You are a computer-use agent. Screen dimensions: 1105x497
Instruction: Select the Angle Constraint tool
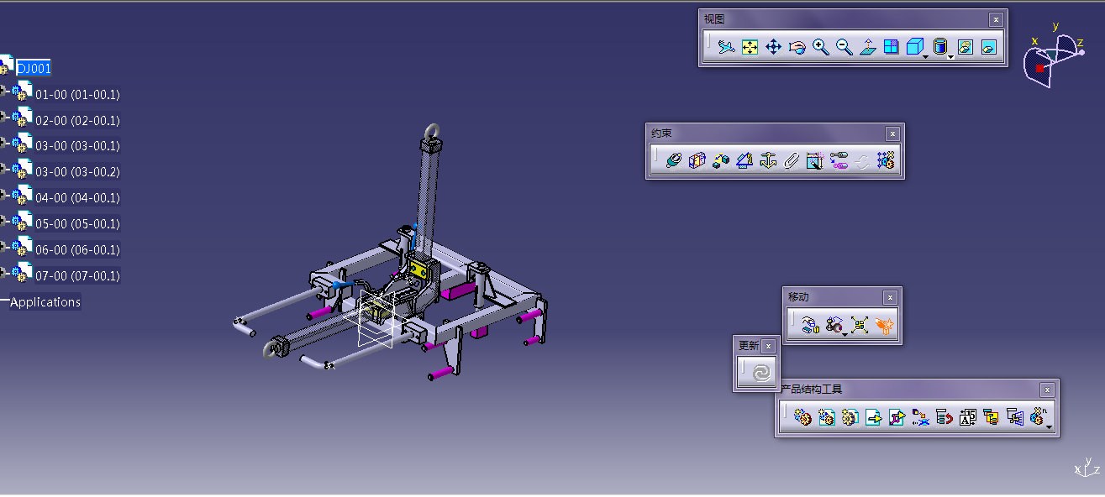tap(744, 160)
